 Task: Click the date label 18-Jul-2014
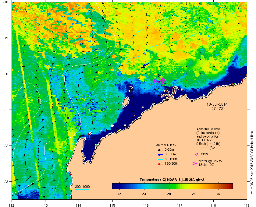coord(217,104)
